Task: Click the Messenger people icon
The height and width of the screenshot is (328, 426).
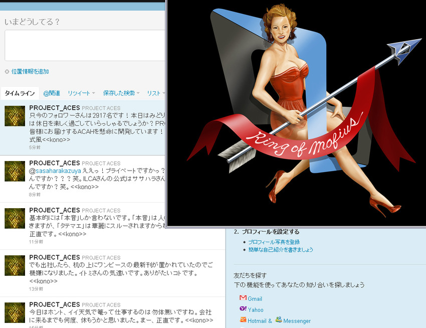Action: pyautogui.click(x=279, y=320)
